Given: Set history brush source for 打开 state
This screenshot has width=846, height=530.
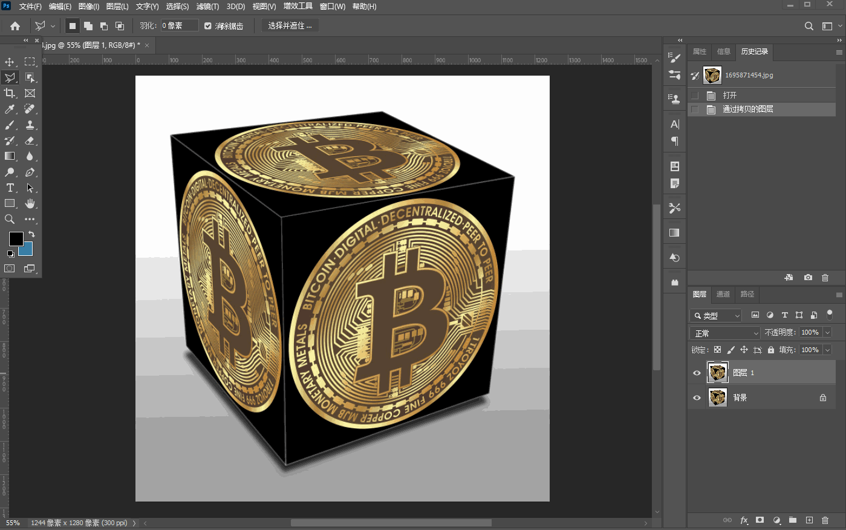Looking at the screenshot, I should [x=695, y=96].
